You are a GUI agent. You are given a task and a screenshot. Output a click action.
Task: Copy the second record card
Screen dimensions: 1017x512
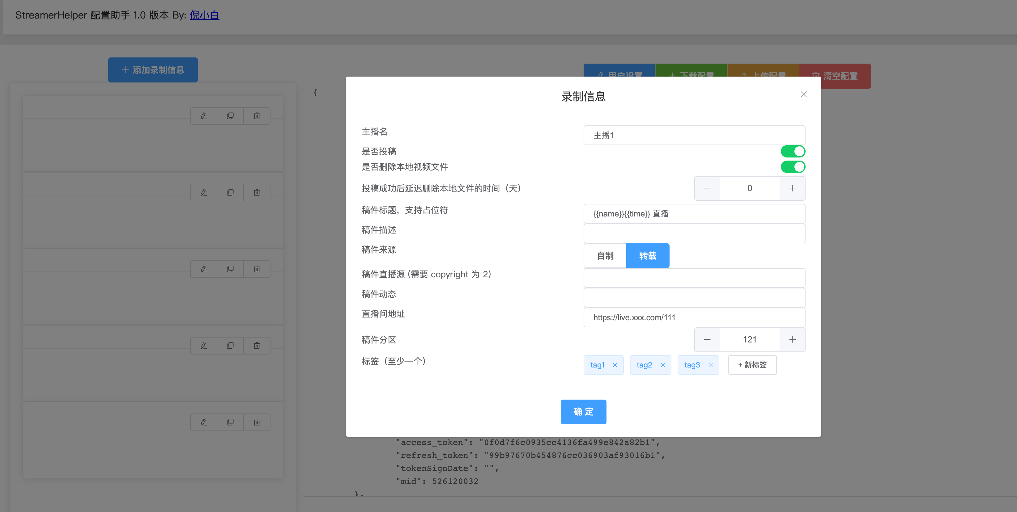230,192
